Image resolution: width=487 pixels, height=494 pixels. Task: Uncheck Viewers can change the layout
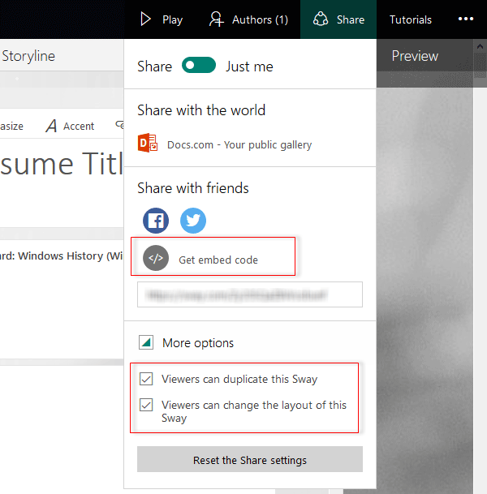coord(146,405)
